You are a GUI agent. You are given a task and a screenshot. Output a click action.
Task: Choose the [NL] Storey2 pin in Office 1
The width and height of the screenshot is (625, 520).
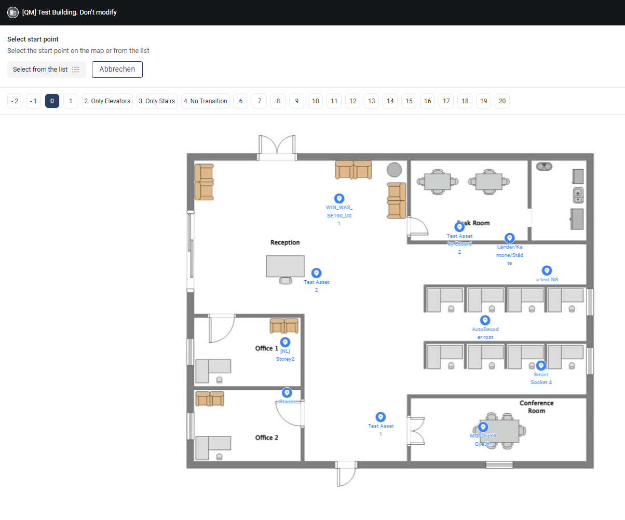click(x=285, y=342)
